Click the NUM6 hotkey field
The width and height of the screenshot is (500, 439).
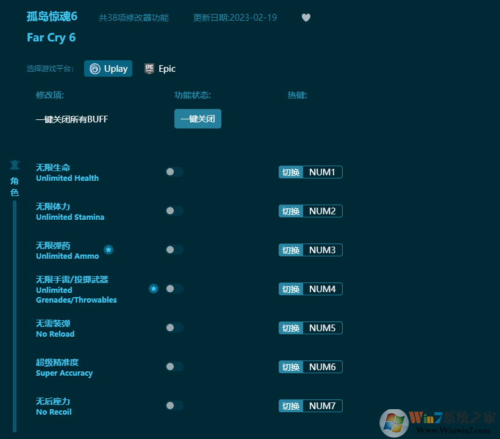click(323, 367)
